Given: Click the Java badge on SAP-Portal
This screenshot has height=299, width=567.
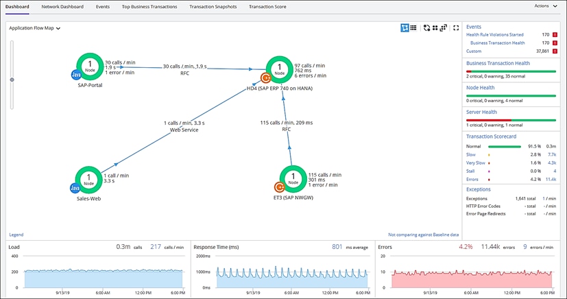Looking at the screenshot, I should pyautogui.click(x=76, y=75).
